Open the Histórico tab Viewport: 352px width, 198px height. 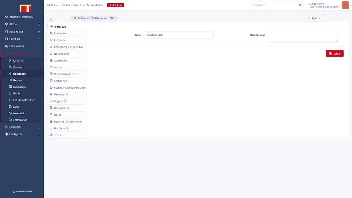tap(59, 128)
